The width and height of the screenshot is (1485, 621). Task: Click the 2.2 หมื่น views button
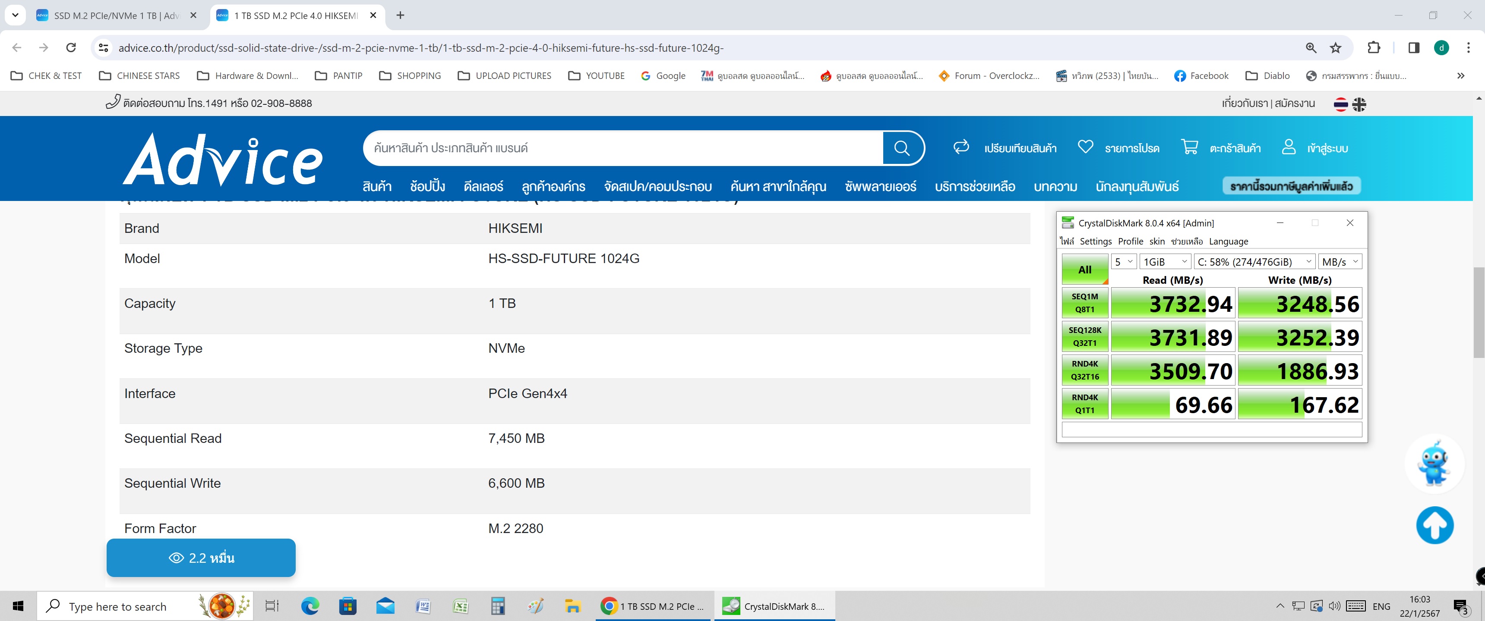point(201,558)
